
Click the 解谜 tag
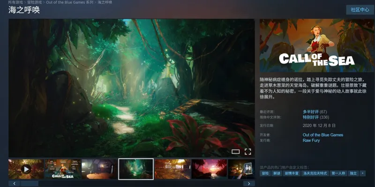[277, 173]
